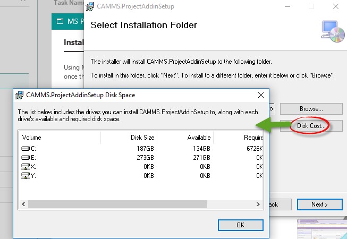Image resolution: width=347 pixels, height=239 pixels.
Task: Close the Disk Space dialog
Action: [x=261, y=95]
